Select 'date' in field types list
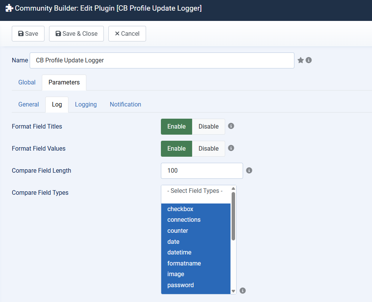Screen dimensions: 372x302 pos(196,242)
